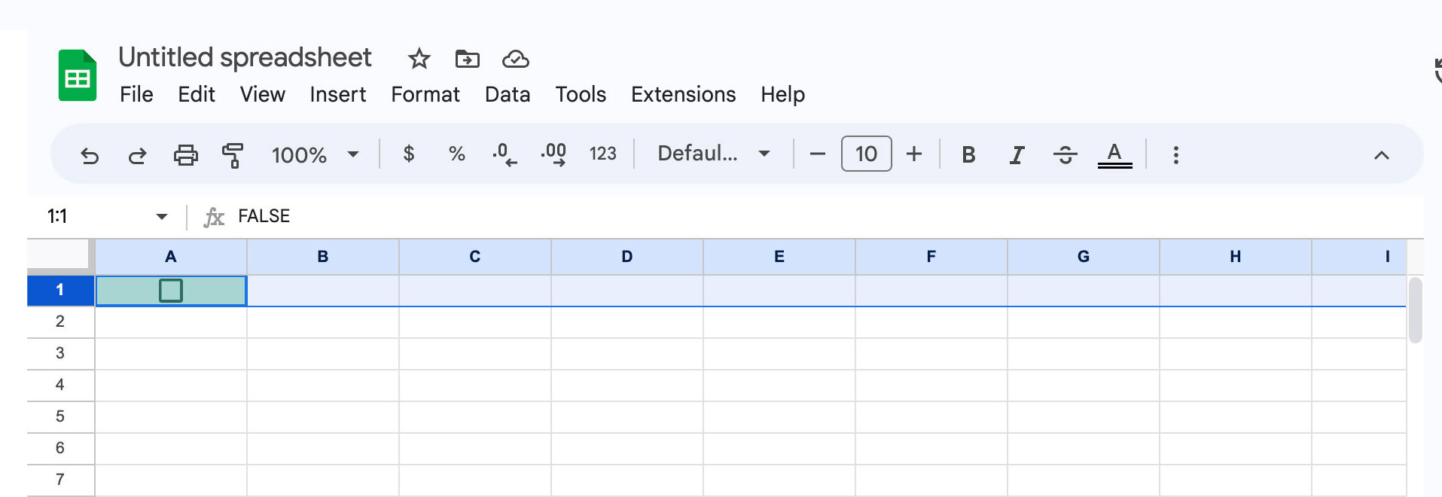Open the three-dot More toolbar options
Screen dimensions: 1442x497
[1175, 155]
